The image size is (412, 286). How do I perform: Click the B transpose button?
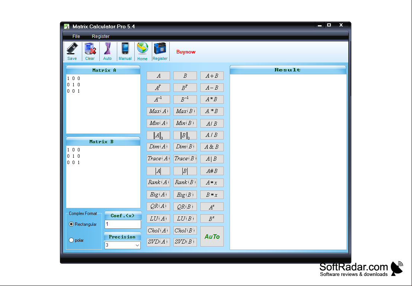coord(185,88)
